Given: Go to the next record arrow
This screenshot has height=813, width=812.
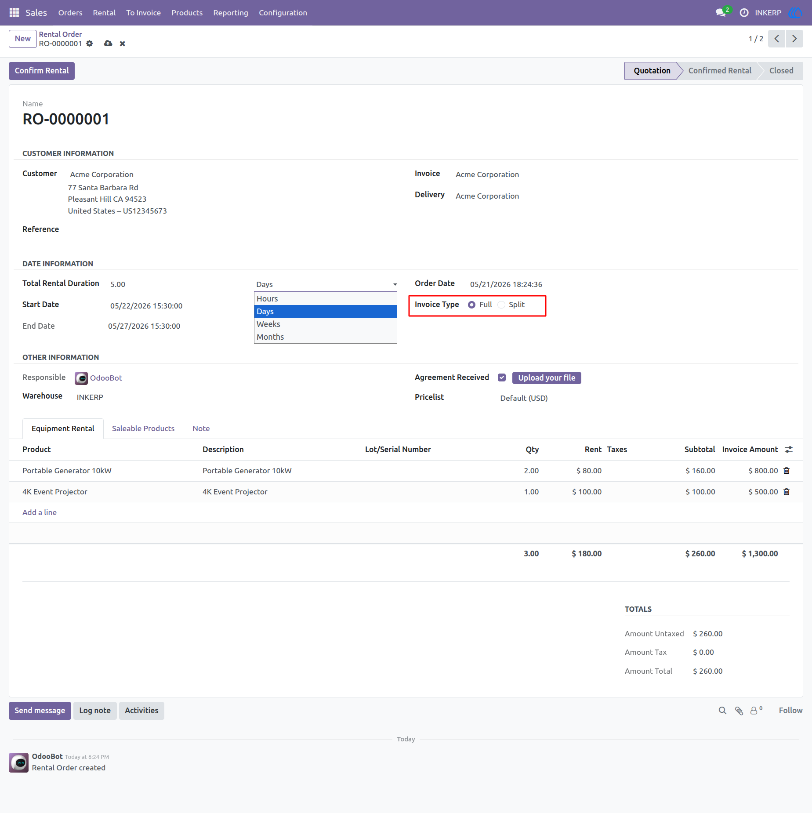Looking at the screenshot, I should [x=794, y=39].
